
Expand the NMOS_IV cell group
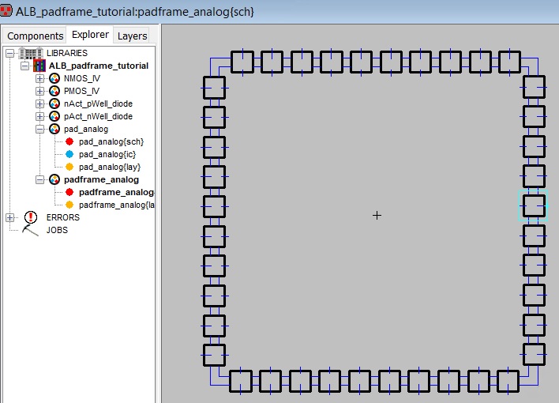tap(39, 79)
